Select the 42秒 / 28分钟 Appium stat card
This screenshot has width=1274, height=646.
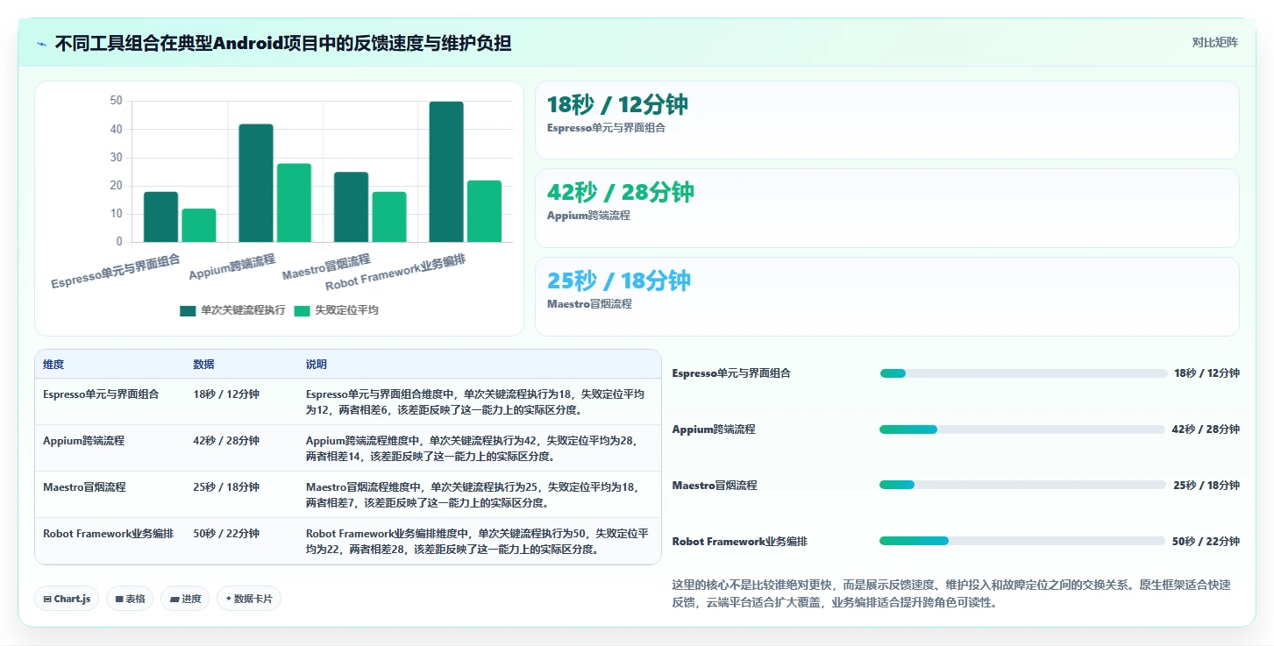[886, 208]
